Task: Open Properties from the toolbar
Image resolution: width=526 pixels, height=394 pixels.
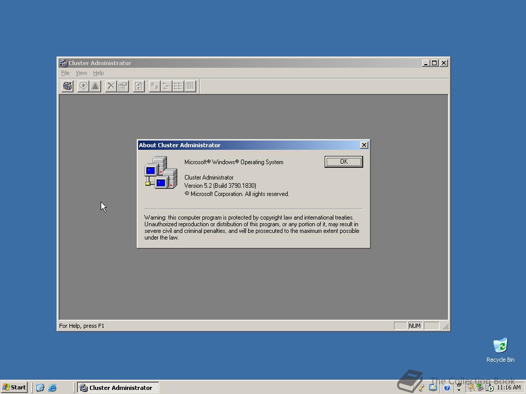Action: point(122,86)
